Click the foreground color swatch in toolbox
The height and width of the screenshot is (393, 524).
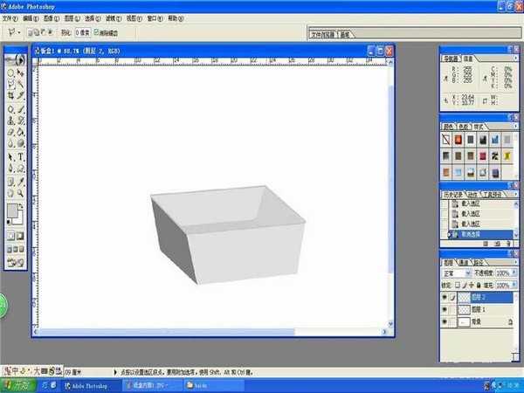pos(12,211)
